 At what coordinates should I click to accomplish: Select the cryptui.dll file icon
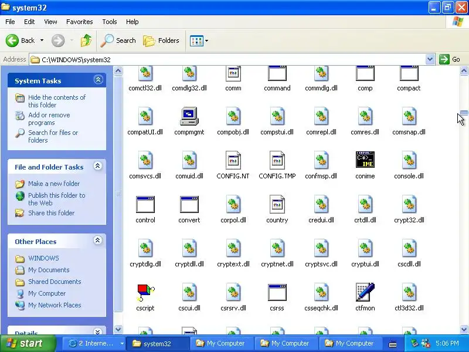click(x=365, y=248)
